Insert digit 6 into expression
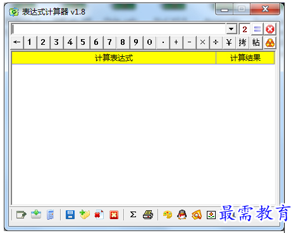The height and width of the screenshot is (233, 296). tap(96, 42)
